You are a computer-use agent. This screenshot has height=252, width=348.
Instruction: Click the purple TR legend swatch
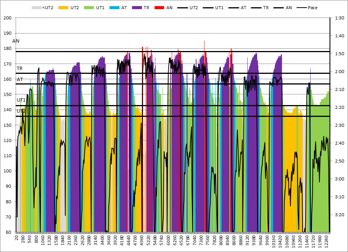point(136,8)
